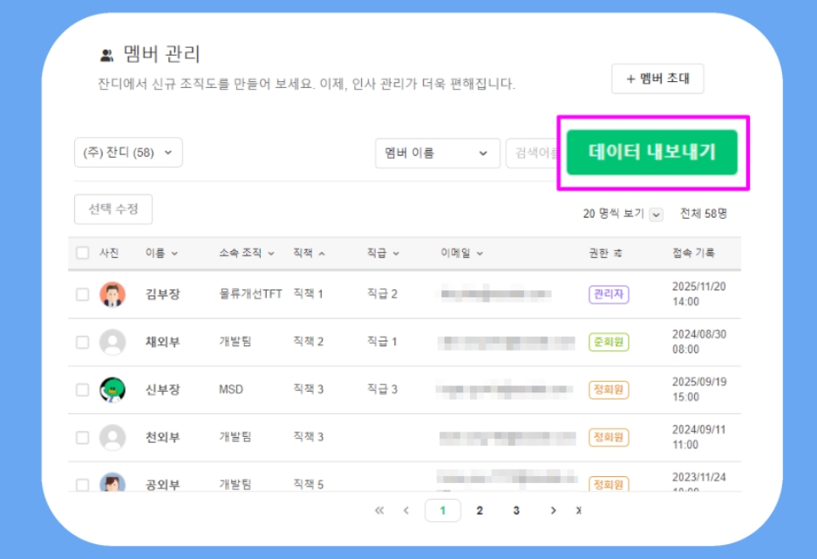Viewport: 817px width, 559px height.
Task: Click 천외부's default avatar icon
Action: pos(112,437)
